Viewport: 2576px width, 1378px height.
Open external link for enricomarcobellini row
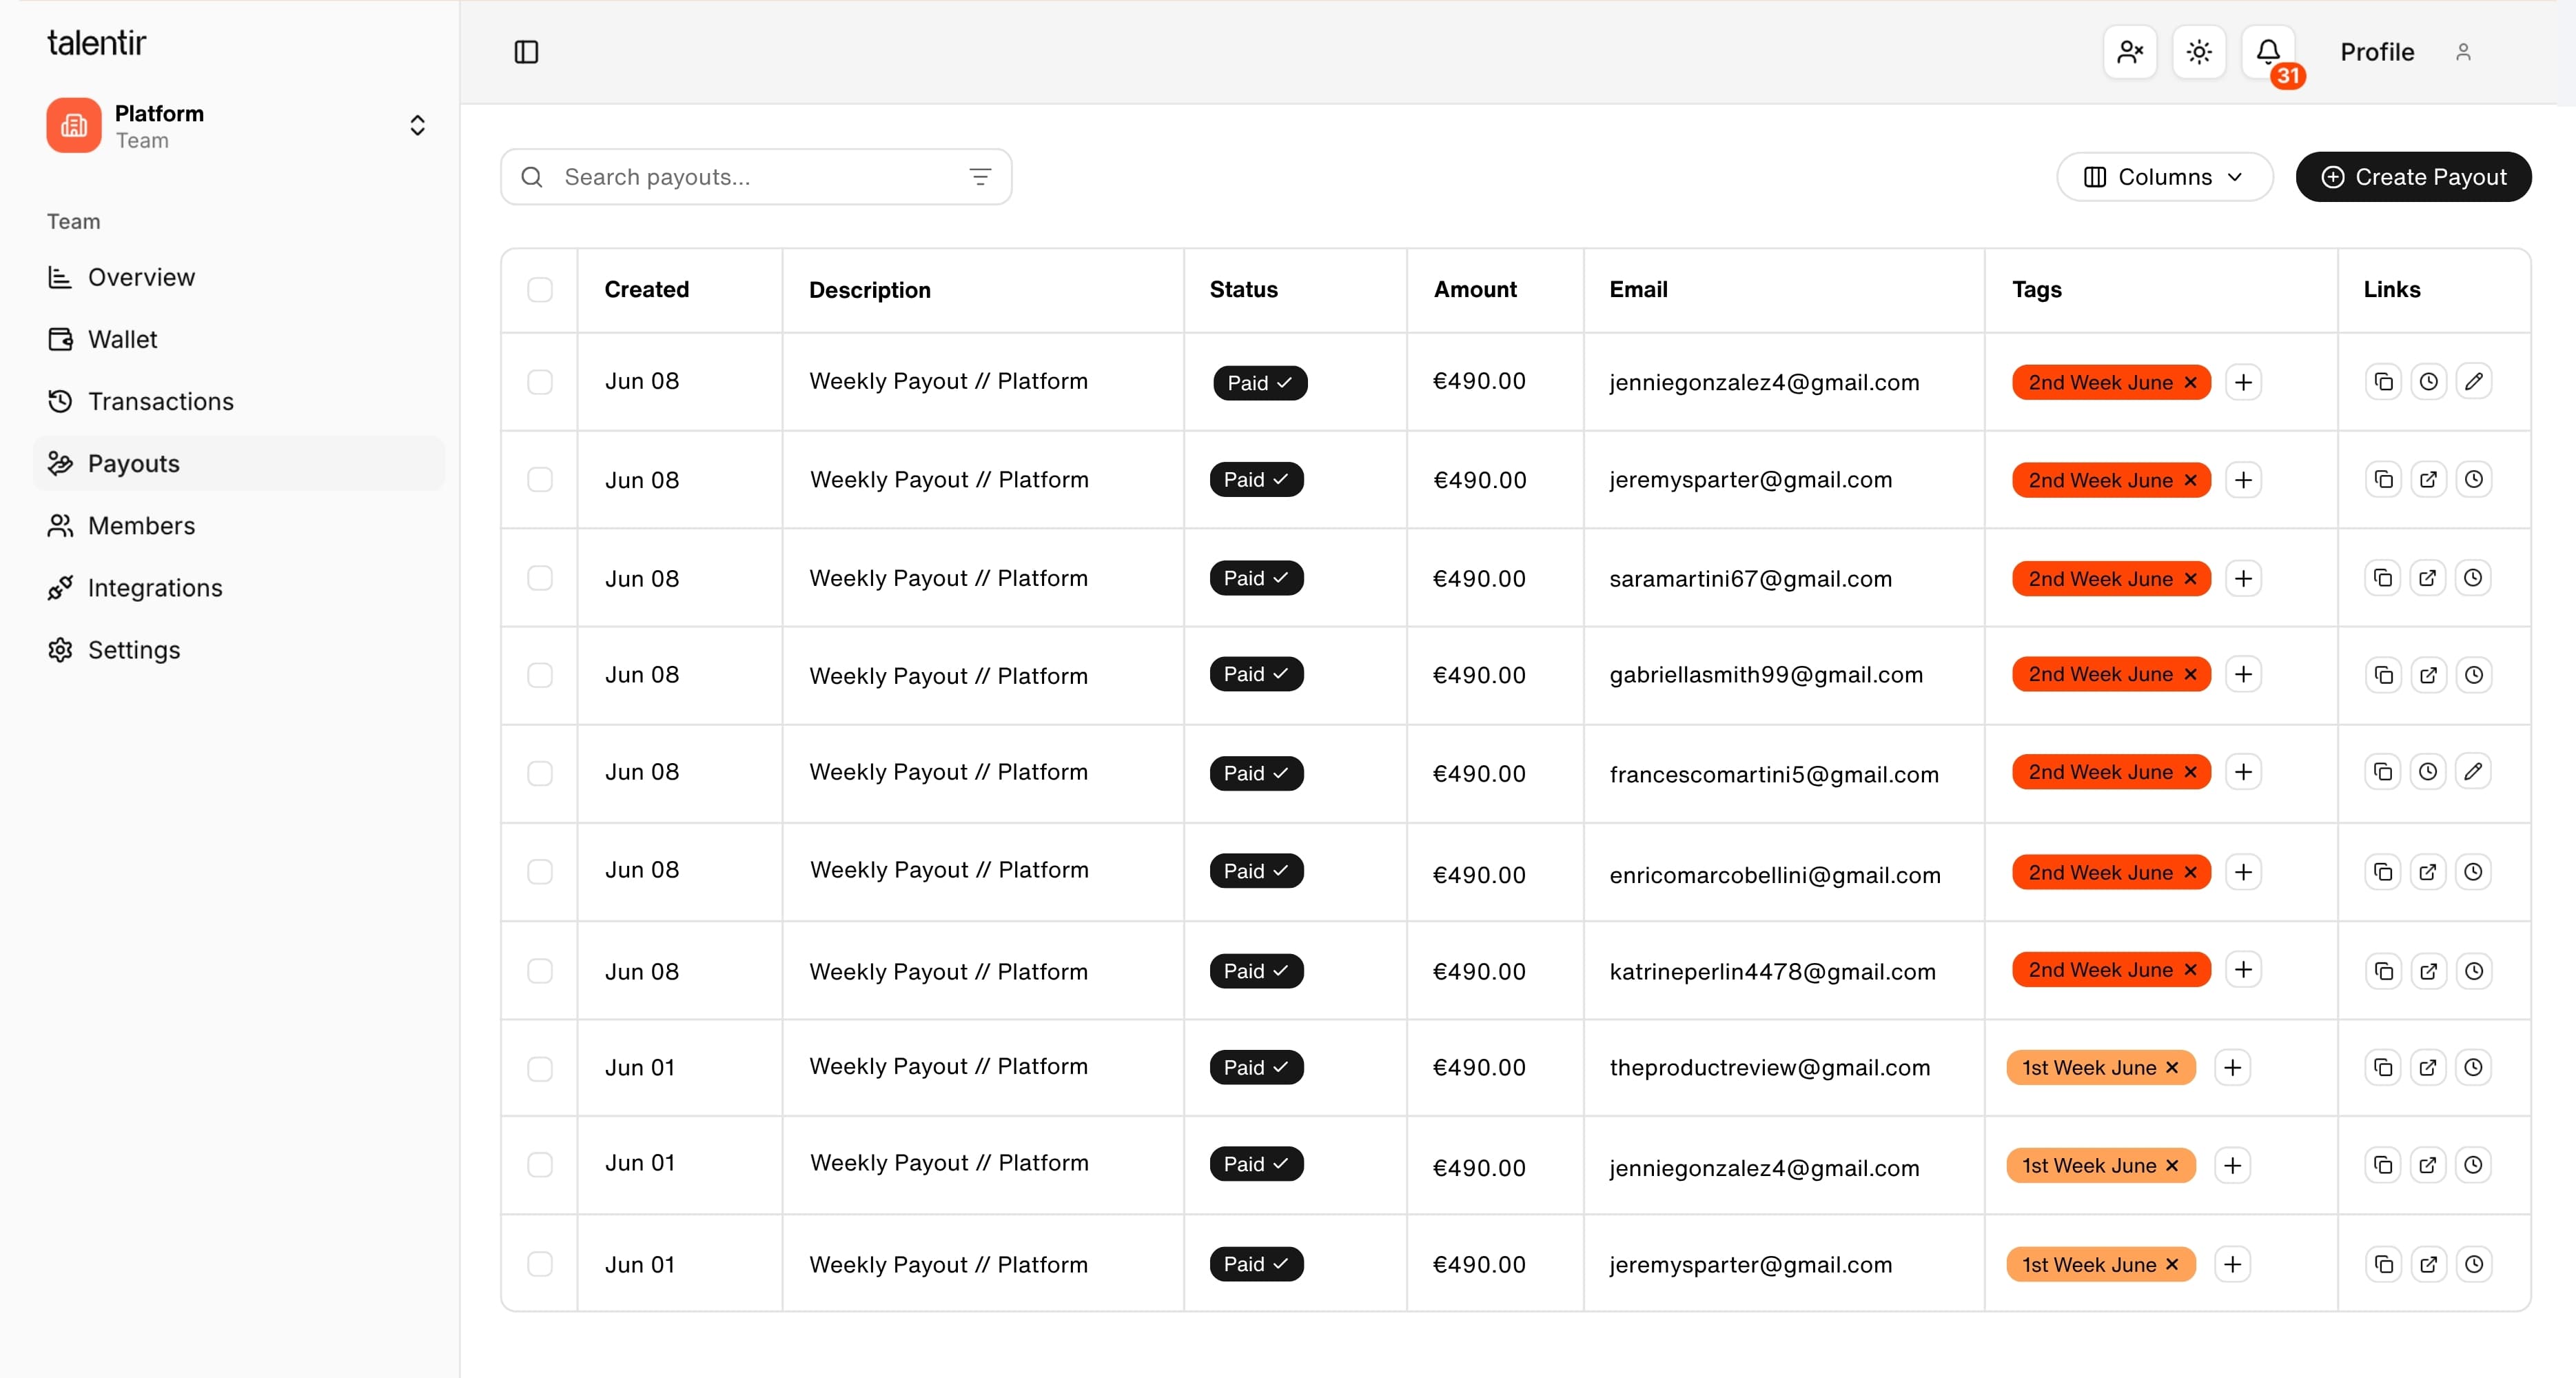click(x=2429, y=872)
